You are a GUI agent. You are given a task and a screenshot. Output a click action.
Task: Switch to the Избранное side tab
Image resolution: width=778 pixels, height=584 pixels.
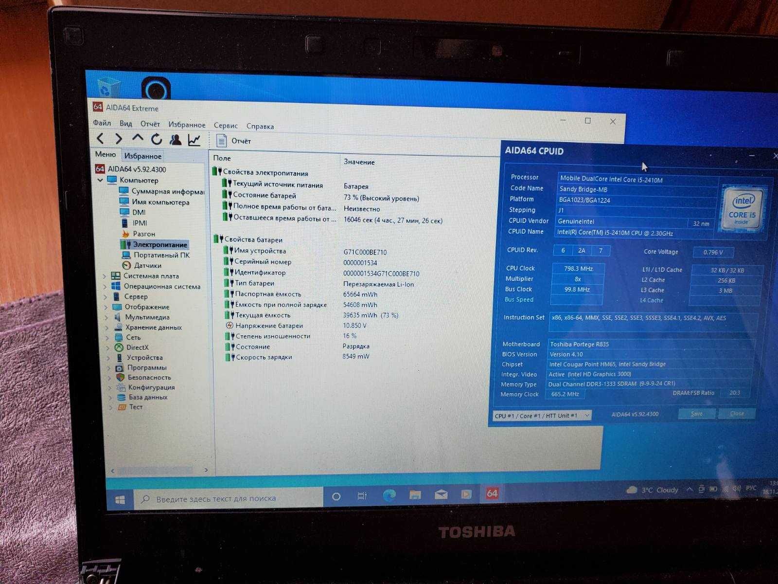click(142, 156)
